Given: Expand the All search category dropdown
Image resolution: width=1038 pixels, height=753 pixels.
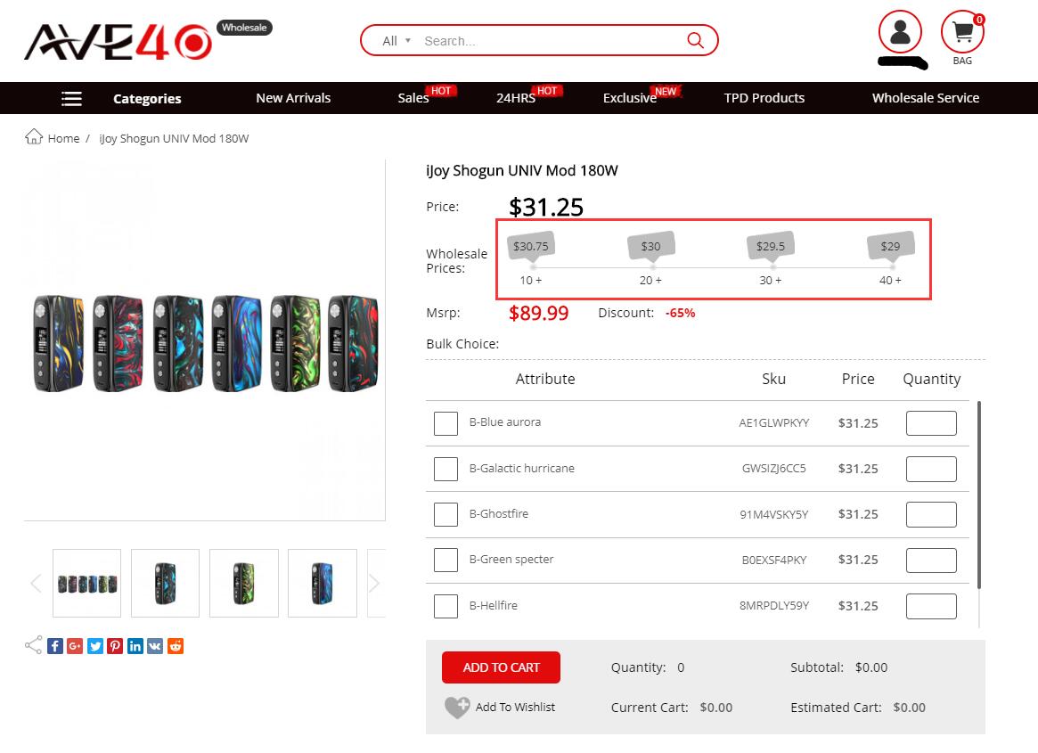Looking at the screenshot, I should [396, 41].
